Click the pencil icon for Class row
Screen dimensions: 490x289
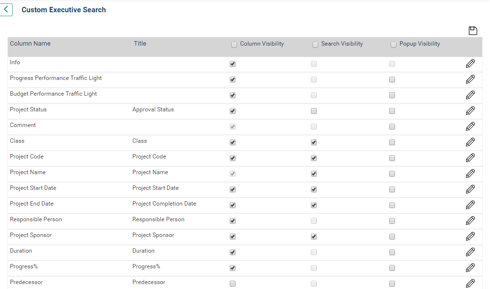tap(470, 142)
